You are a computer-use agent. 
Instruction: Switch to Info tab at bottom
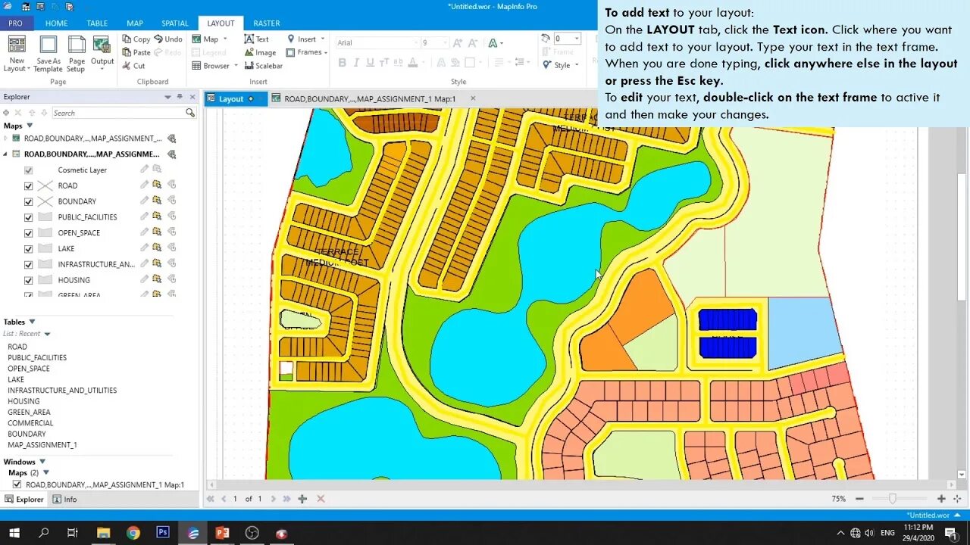pyautogui.click(x=64, y=500)
